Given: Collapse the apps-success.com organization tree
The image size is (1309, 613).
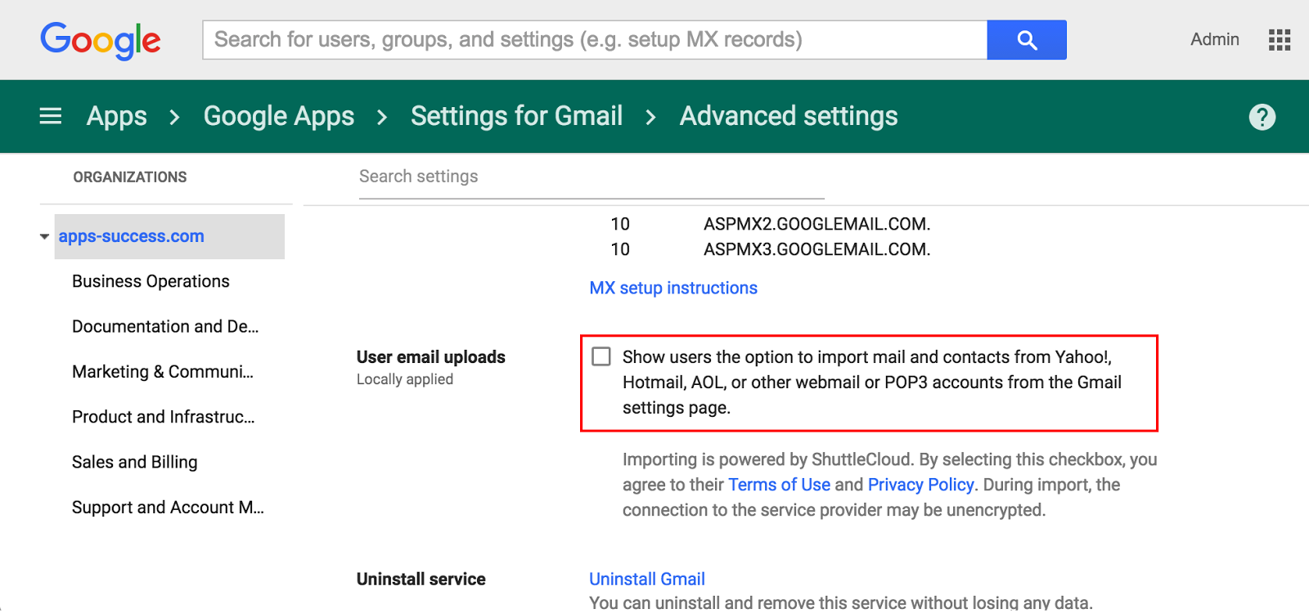Looking at the screenshot, I should (x=44, y=236).
